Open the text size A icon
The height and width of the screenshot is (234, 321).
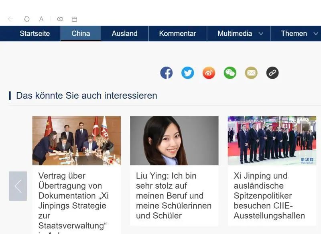41,19
